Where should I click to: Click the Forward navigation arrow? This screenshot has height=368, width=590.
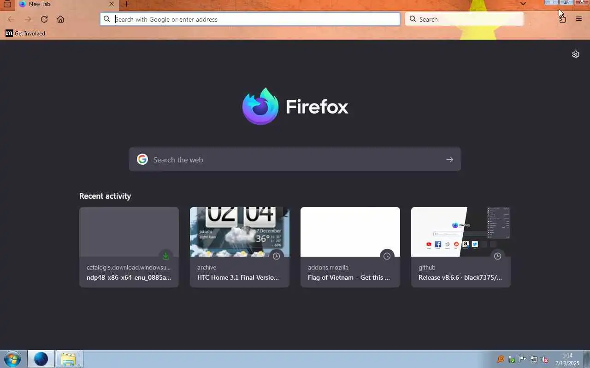[28, 19]
